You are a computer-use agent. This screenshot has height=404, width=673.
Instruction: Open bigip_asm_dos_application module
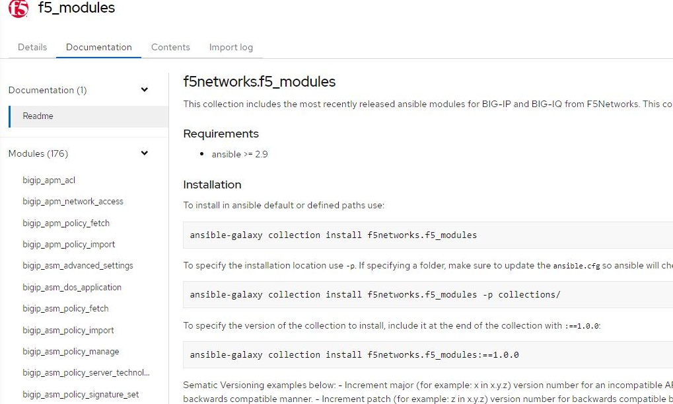(x=72, y=287)
